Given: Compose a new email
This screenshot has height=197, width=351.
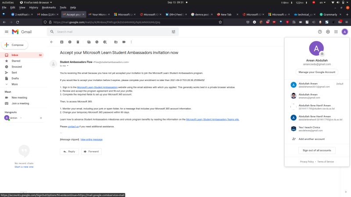Looking at the screenshot, I should (15, 45).
